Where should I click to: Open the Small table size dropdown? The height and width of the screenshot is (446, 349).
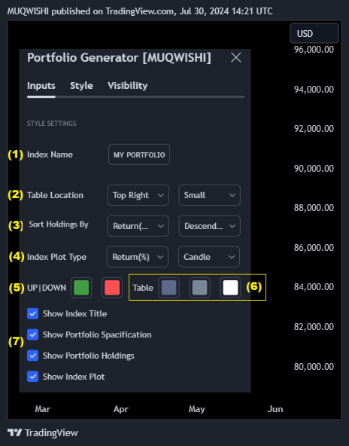point(210,195)
